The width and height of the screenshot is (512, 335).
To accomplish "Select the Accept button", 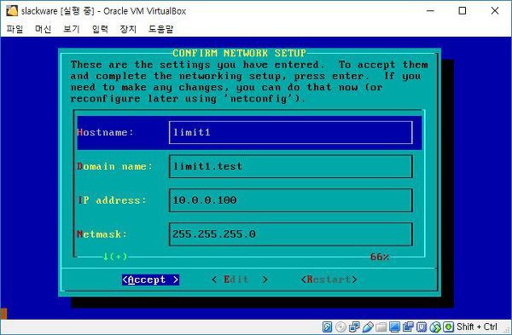I will coord(150,280).
